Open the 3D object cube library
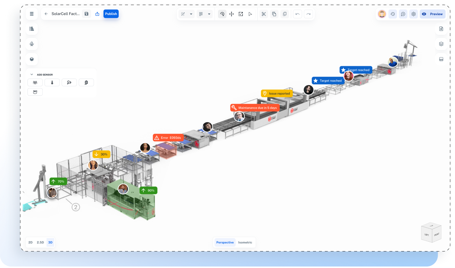The width and height of the screenshot is (455, 268). tap(32, 59)
